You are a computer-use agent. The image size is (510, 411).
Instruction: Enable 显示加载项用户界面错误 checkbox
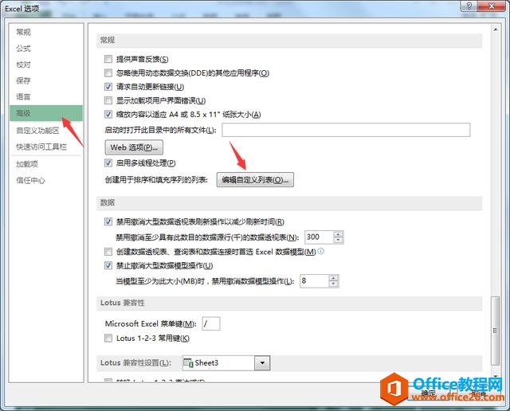108,100
